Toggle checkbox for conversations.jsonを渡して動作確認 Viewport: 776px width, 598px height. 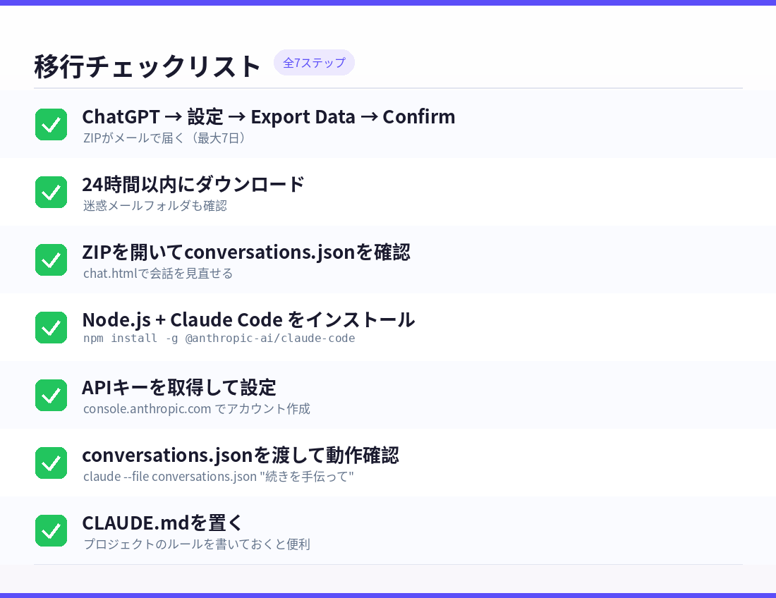point(51,463)
